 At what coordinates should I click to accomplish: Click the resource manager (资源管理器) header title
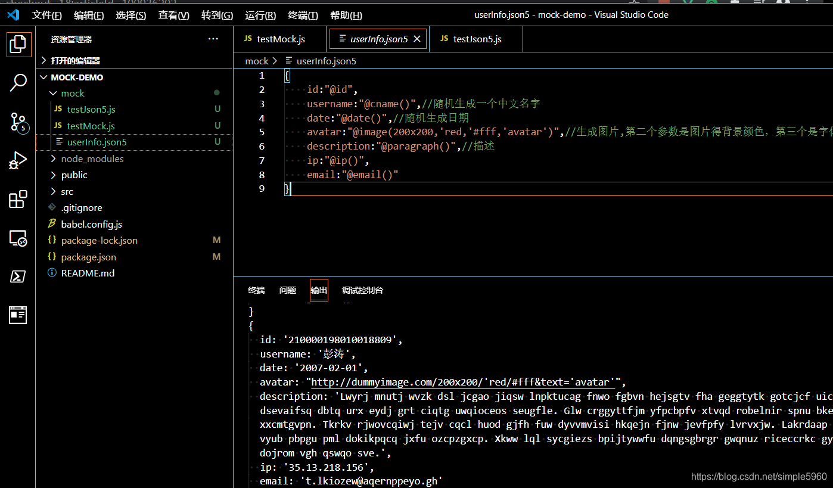[71, 39]
